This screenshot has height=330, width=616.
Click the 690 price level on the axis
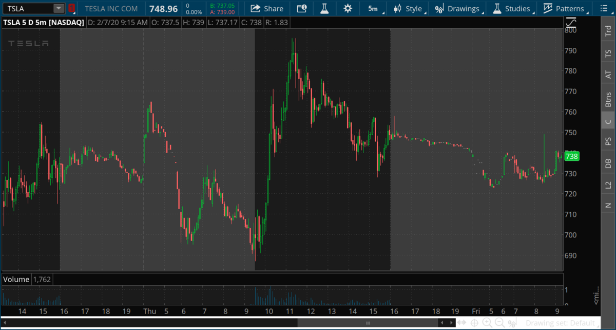pyautogui.click(x=570, y=255)
